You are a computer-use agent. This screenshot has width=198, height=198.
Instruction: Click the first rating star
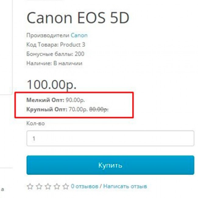click(30, 186)
